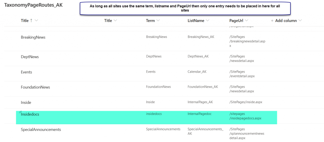This screenshot has height=142, width=324.
Task: Click the /SitePages/inside.aspx PageUrl cell
Action: tap(246, 102)
